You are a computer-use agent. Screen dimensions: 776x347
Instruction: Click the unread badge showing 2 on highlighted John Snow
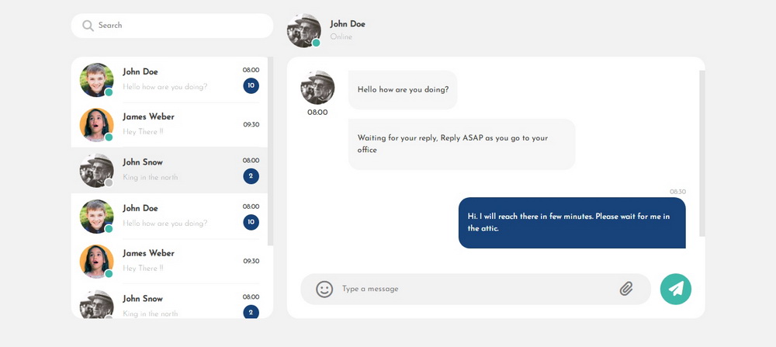(251, 176)
